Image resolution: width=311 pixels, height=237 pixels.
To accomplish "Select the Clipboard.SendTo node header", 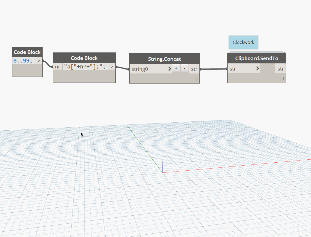I will (x=257, y=58).
